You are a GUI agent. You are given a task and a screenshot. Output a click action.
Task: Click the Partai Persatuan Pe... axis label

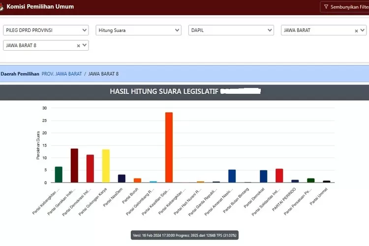click(298, 202)
